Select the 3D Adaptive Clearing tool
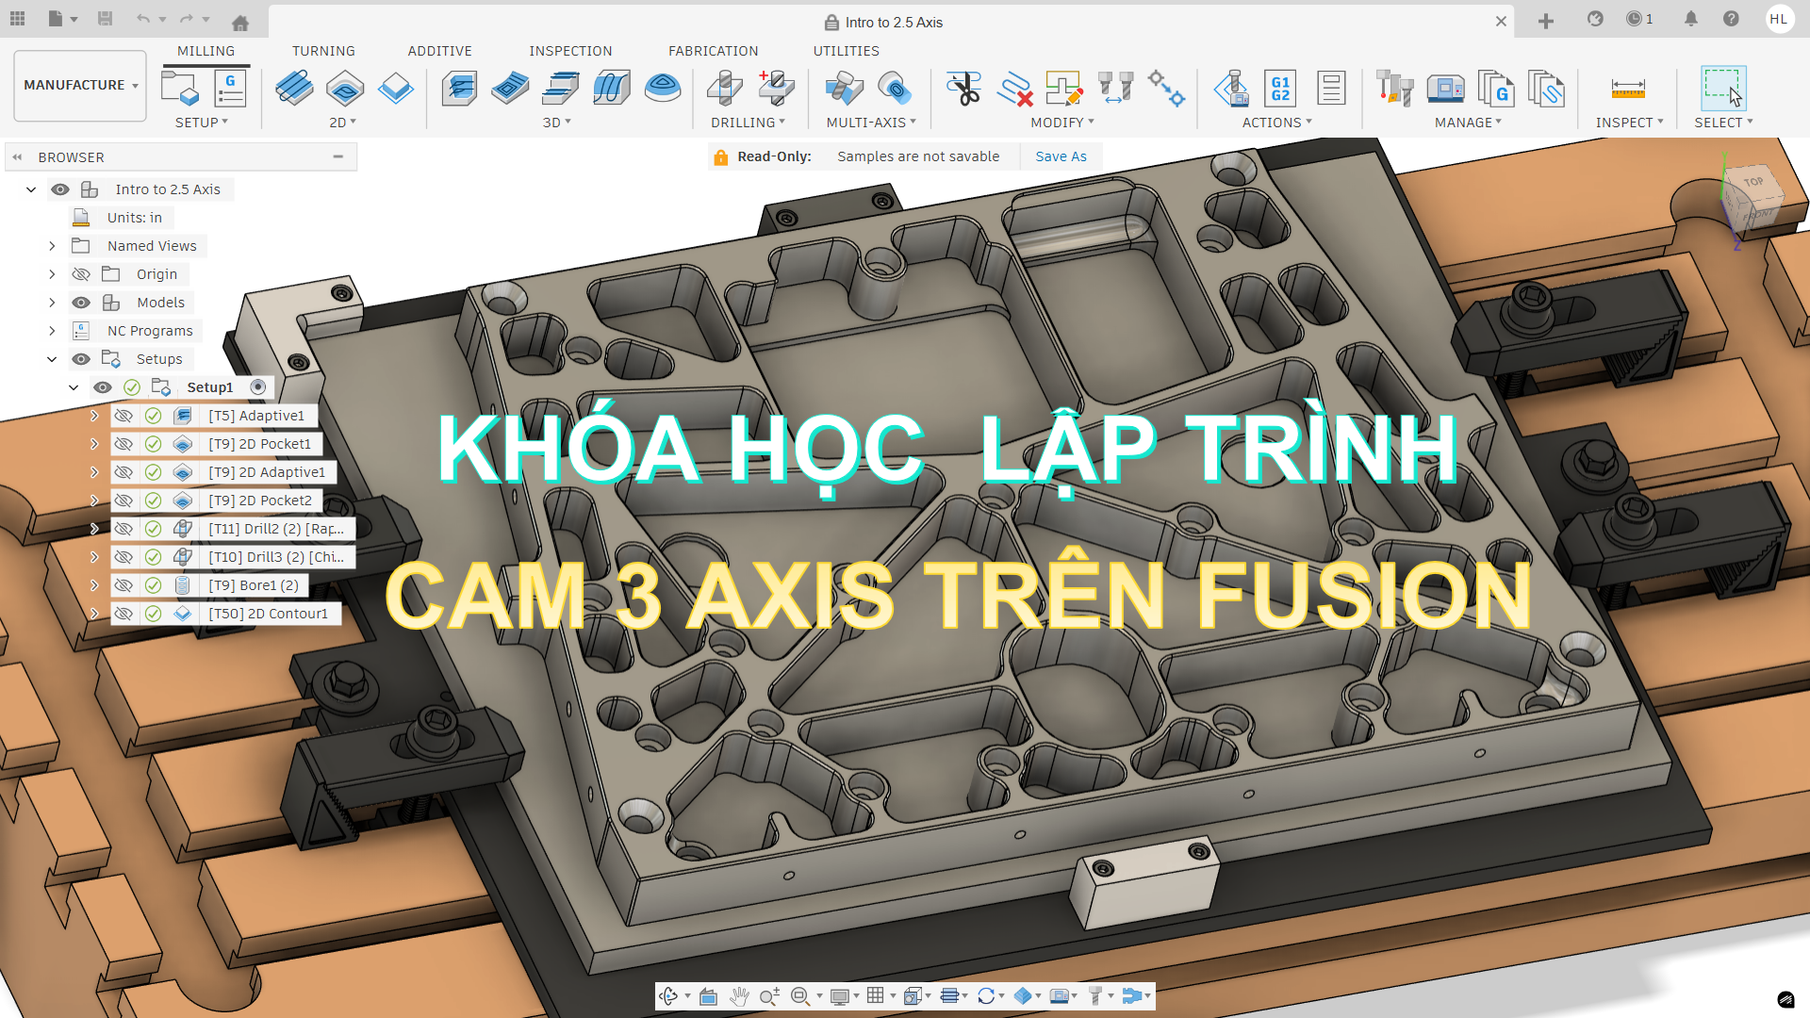The image size is (1810, 1018). coord(459,89)
